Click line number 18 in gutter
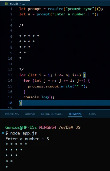110x171 pixels. pyautogui.click(x=10, y=103)
